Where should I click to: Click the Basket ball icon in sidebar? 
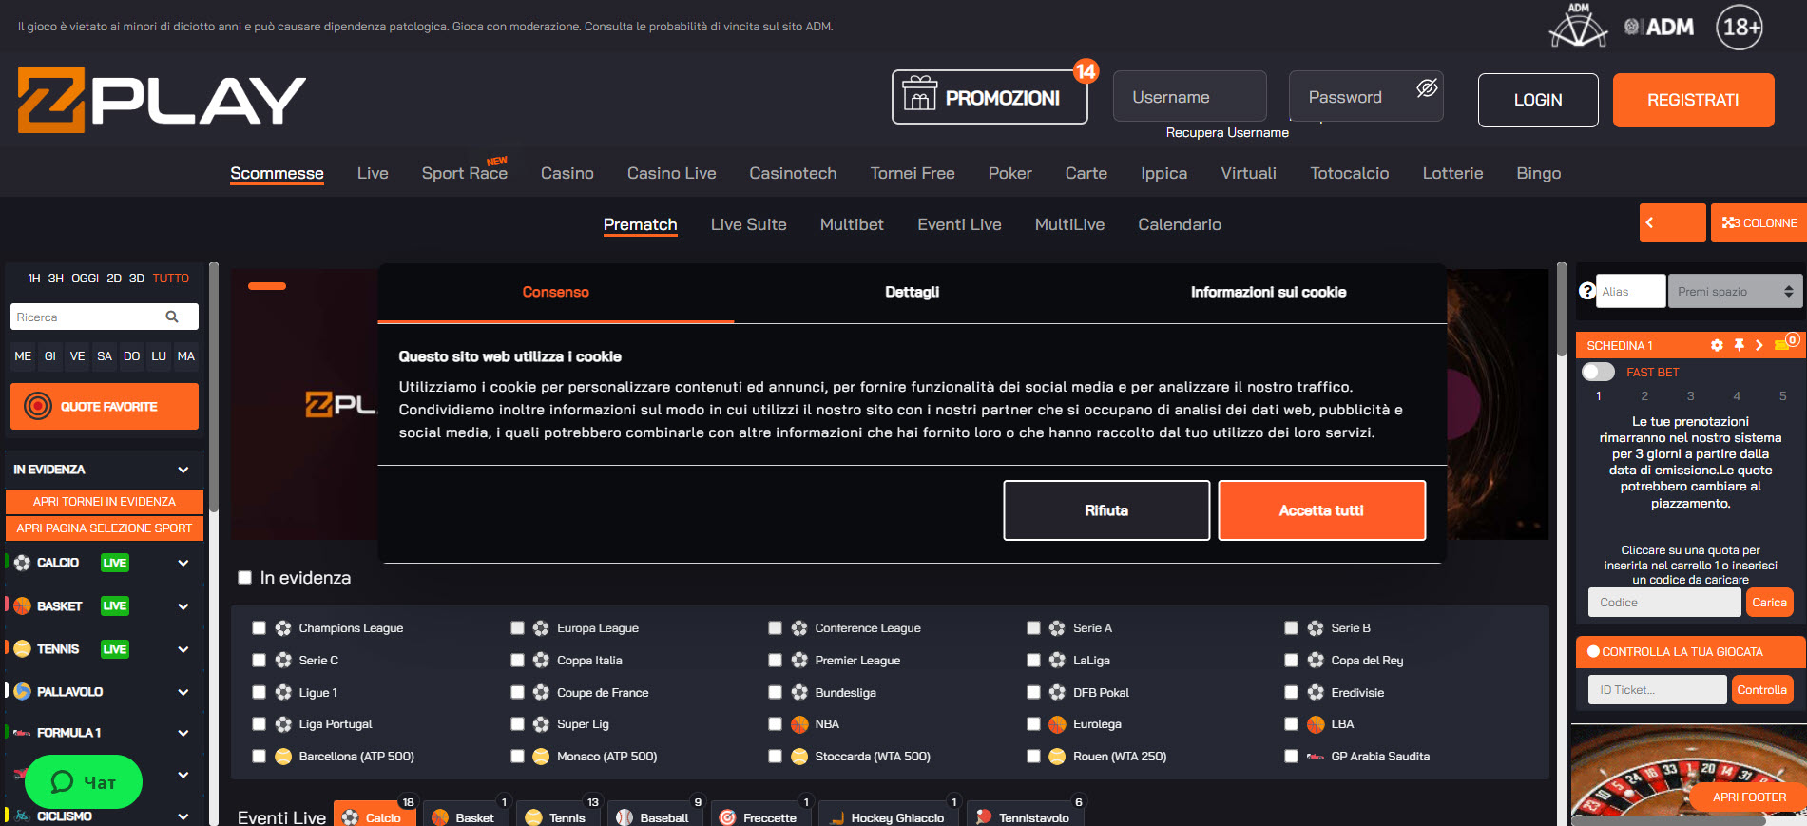click(22, 605)
